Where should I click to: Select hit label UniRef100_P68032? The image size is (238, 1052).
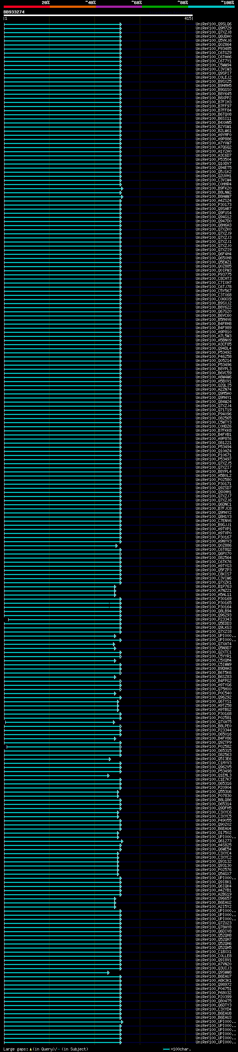pos(213,993)
